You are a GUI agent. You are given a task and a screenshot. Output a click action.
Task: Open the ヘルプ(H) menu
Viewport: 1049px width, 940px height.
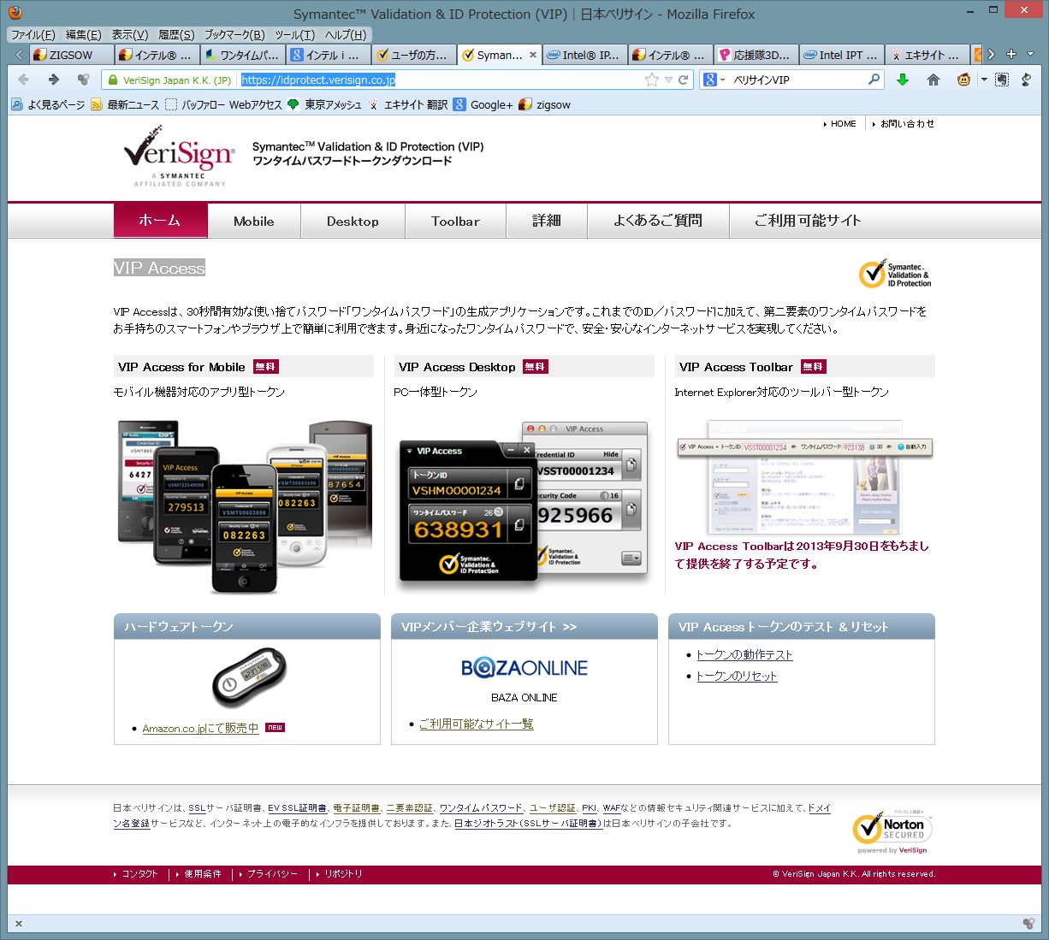click(346, 34)
